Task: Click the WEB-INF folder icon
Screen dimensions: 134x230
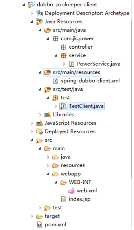Action: click(63, 182)
